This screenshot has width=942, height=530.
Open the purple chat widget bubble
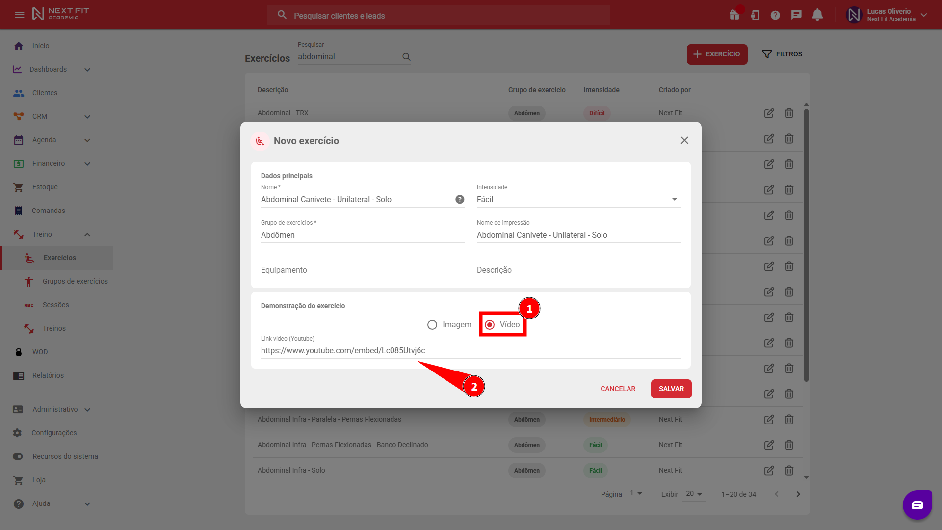(x=917, y=504)
